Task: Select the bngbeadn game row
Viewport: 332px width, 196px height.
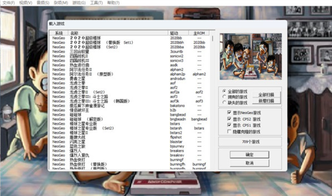Action: (x=130, y=119)
